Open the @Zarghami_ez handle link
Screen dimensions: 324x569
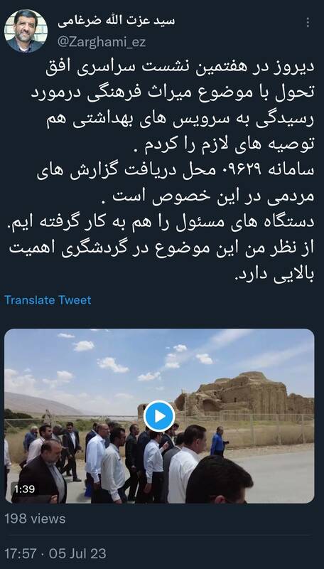102,42
